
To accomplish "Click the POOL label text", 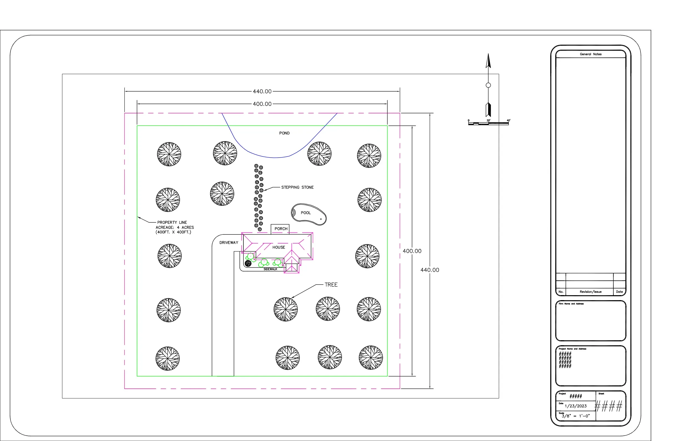I will [306, 213].
